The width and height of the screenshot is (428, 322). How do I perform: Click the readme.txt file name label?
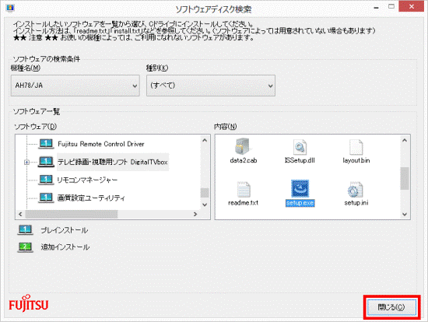[x=244, y=203]
